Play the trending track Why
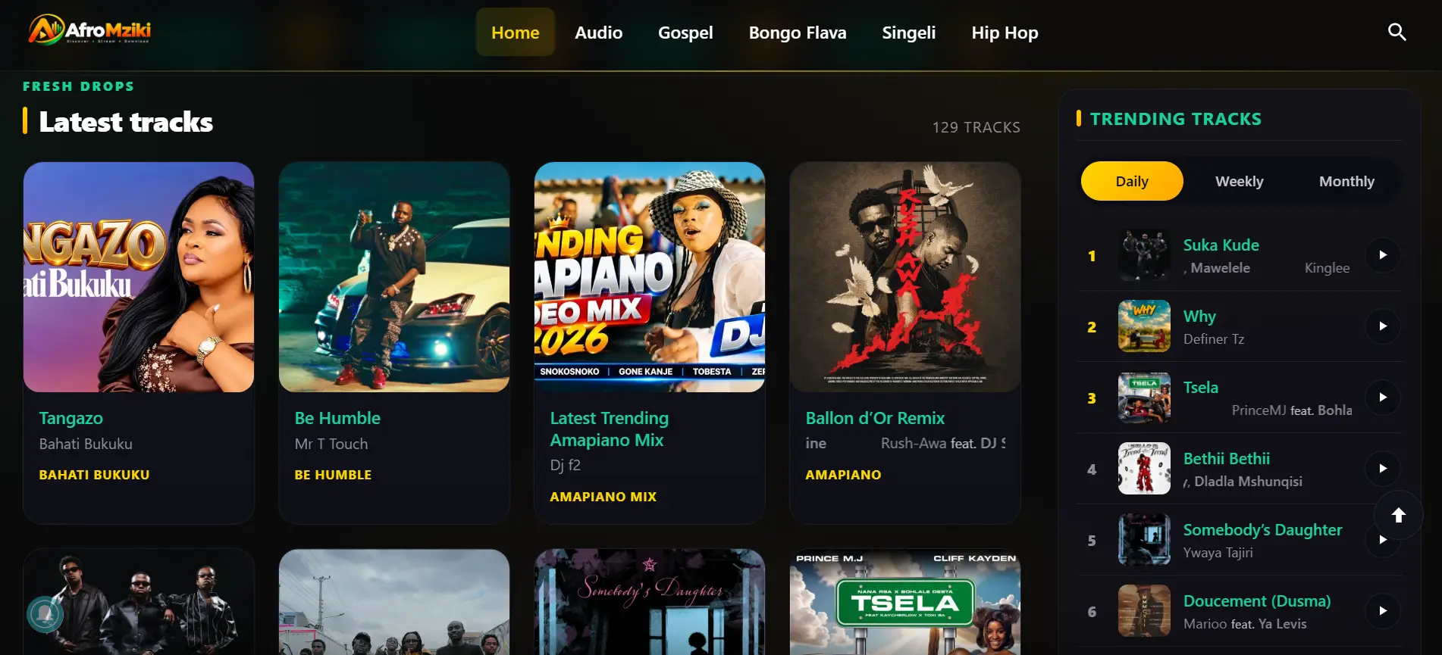 [1383, 326]
